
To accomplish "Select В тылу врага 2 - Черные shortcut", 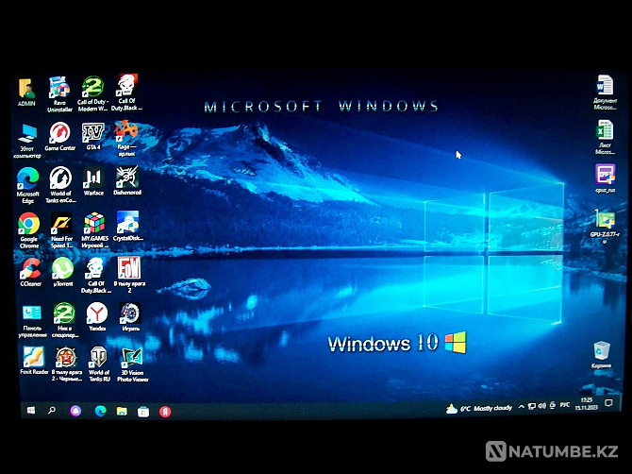I will [x=67, y=364].
